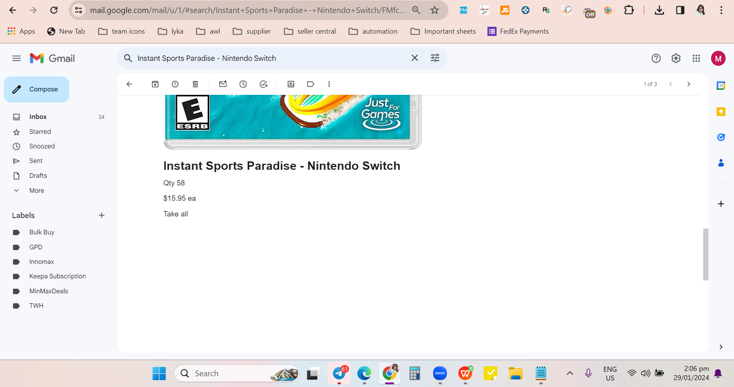This screenshot has width=734, height=387.
Task: Open the Important sheets bookmark folder
Action: point(443,31)
